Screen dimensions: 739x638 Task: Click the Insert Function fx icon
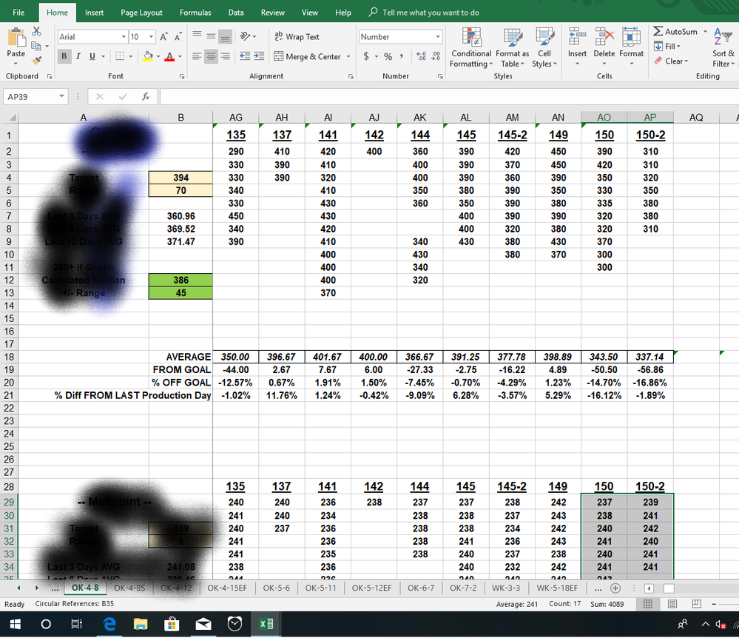click(146, 97)
